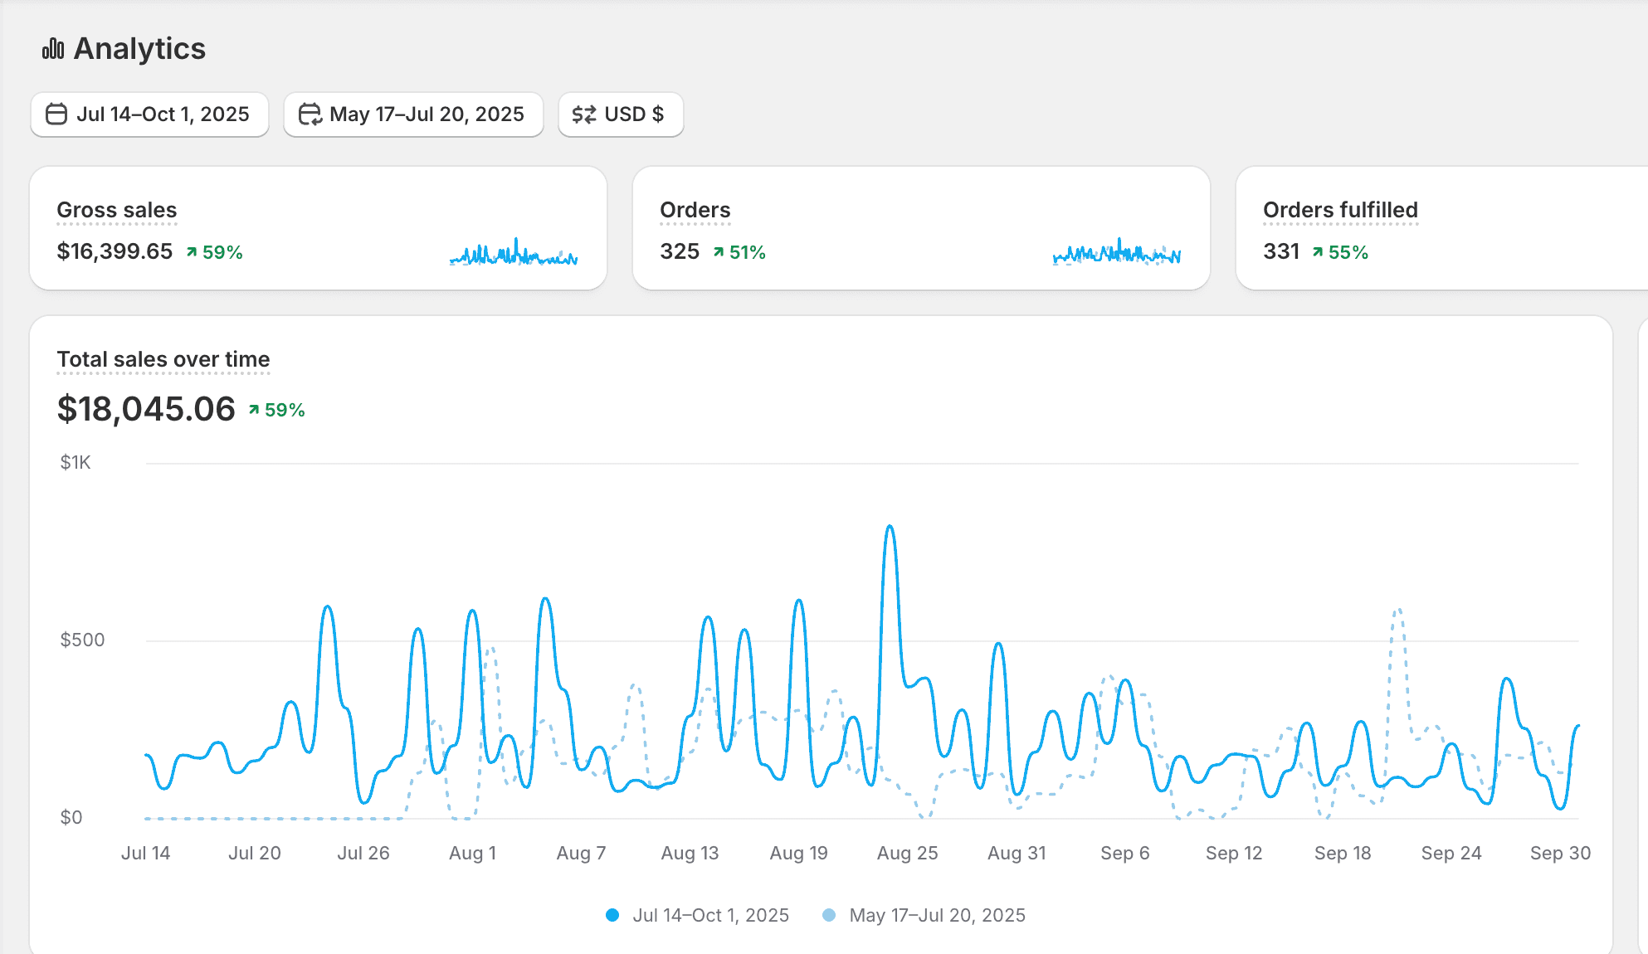Click the Gross sales sparkline chart
The image size is (1648, 954).
point(514,253)
